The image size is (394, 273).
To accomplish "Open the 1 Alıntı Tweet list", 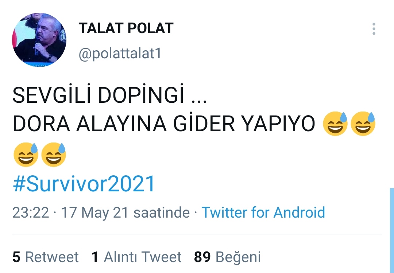I will 136,257.
